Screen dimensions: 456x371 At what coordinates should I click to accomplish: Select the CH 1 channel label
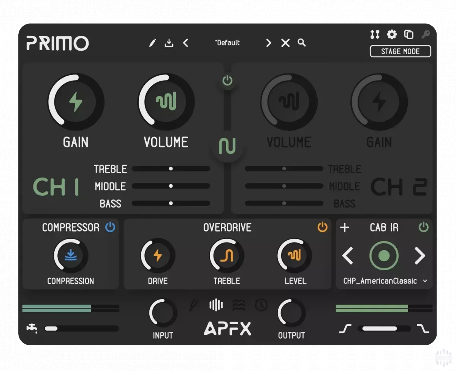click(x=56, y=187)
